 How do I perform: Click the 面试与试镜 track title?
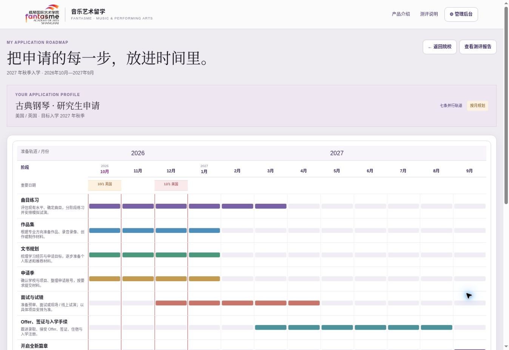click(x=32, y=297)
